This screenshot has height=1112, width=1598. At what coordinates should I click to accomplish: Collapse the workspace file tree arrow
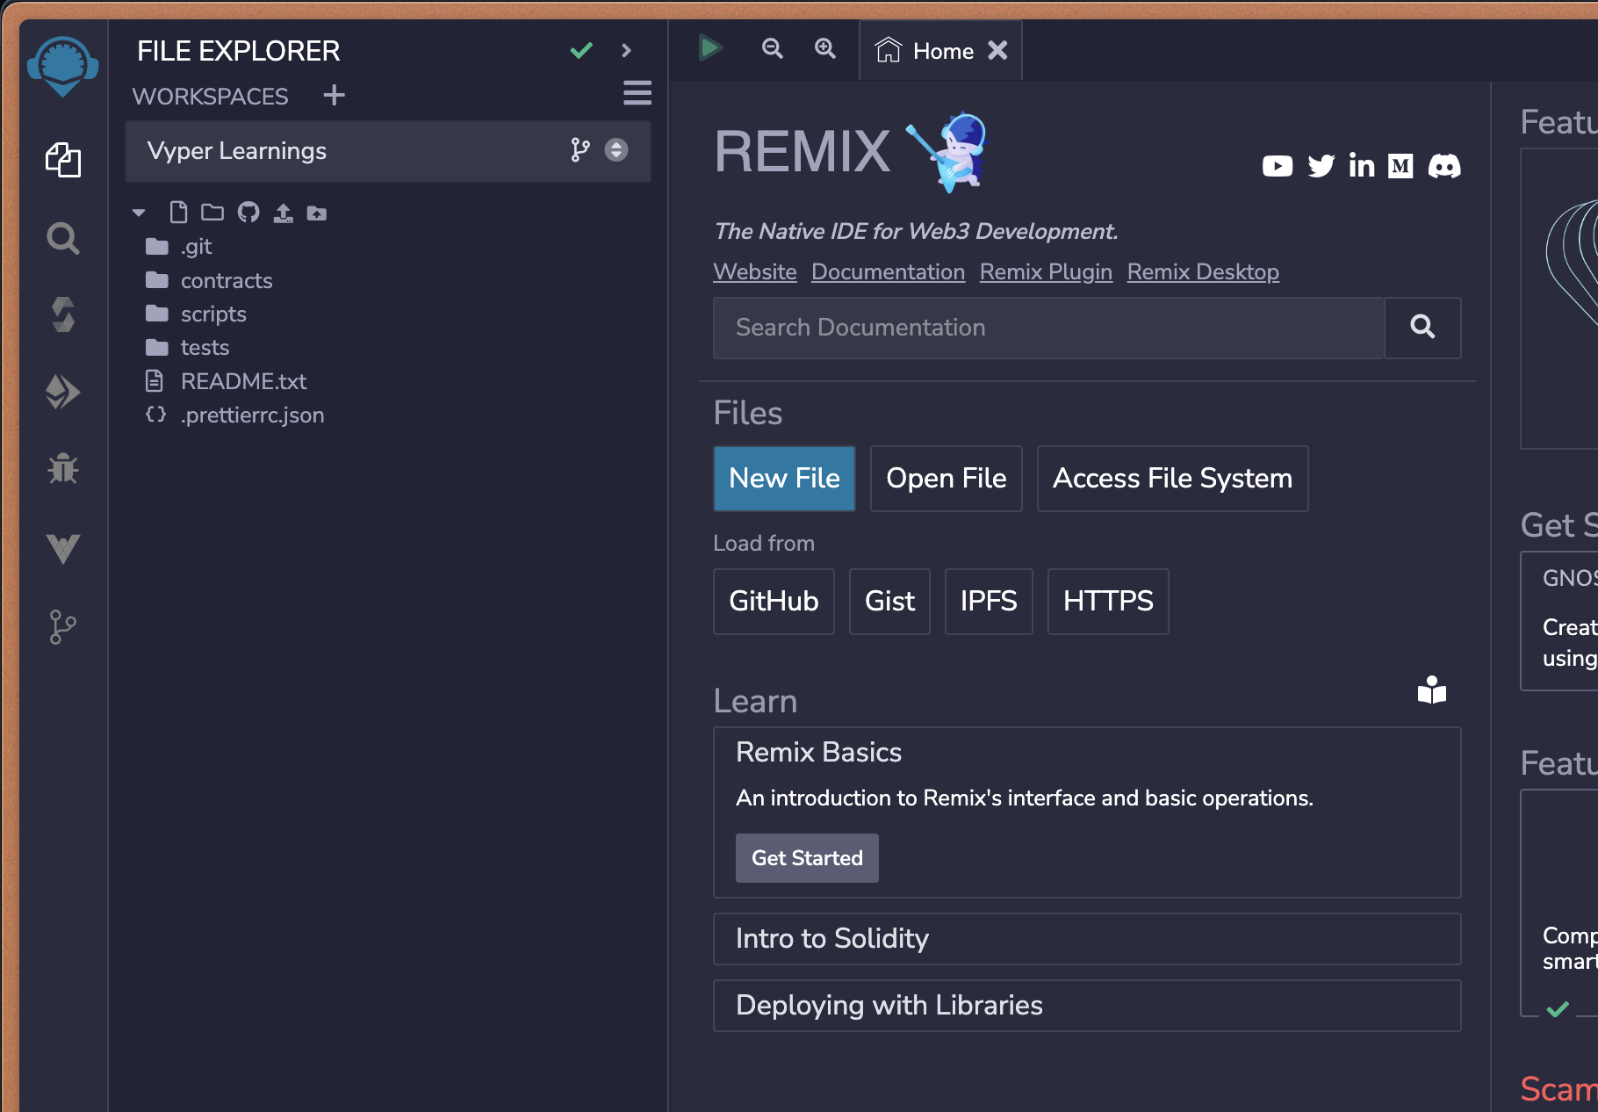(139, 213)
